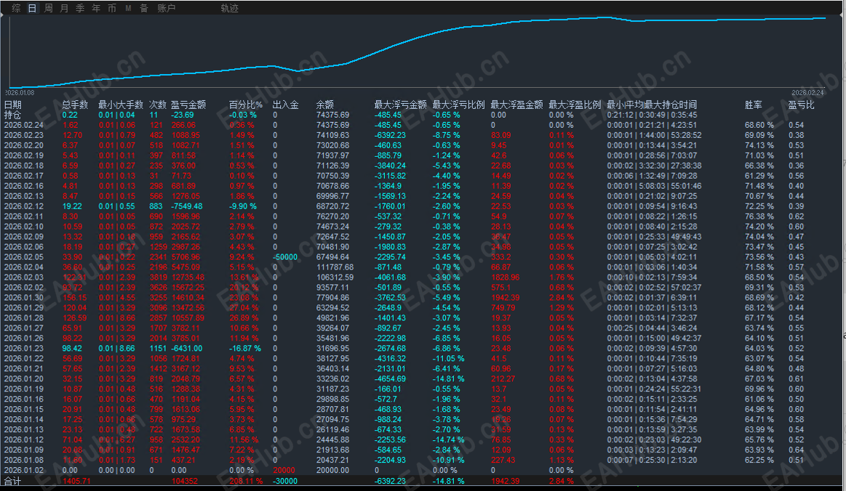Select the 2026.02.23 date row
This screenshot has height=491, width=846.
pyautogui.click(x=24, y=135)
